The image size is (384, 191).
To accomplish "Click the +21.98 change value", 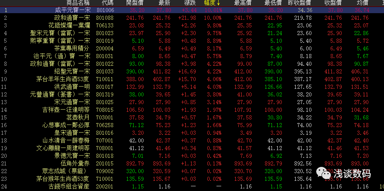I will coord(187,18).
